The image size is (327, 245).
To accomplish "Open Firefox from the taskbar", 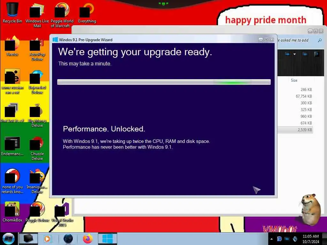I will point(88,239).
